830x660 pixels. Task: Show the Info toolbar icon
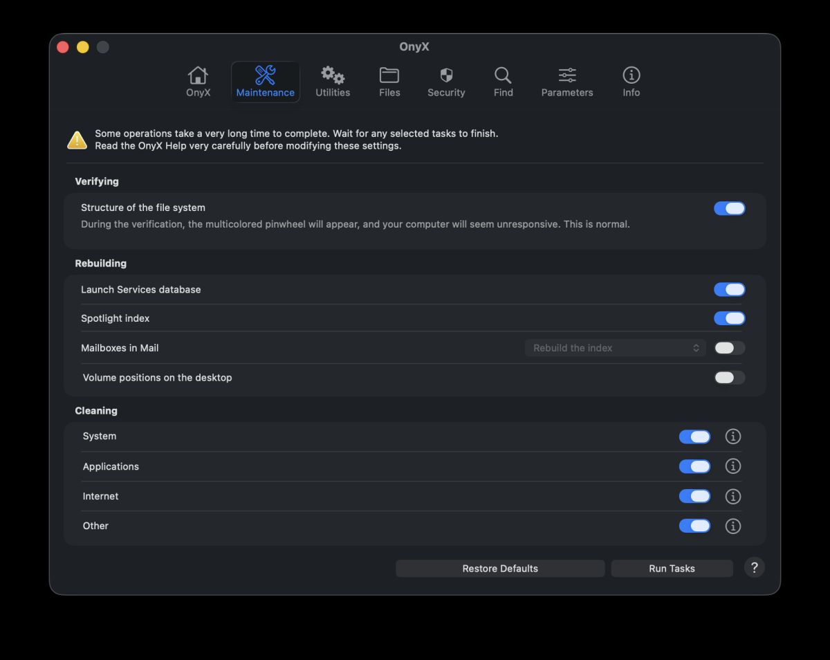click(631, 75)
